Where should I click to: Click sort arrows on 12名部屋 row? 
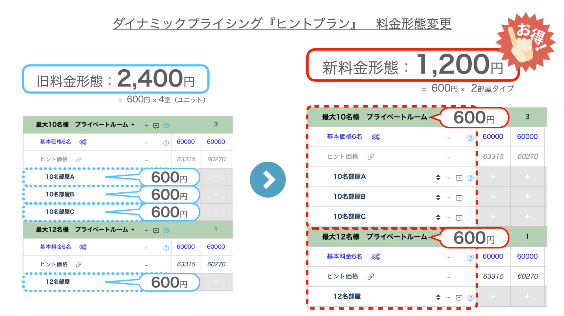pyautogui.click(x=438, y=297)
